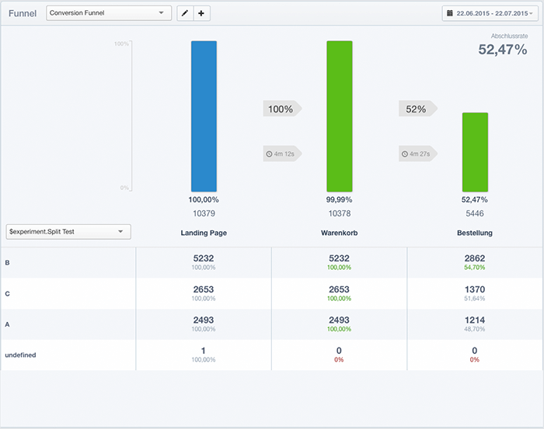This screenshot has height=429, width=544.
Task: Click the Funnel heading
Action: (23, 13)
